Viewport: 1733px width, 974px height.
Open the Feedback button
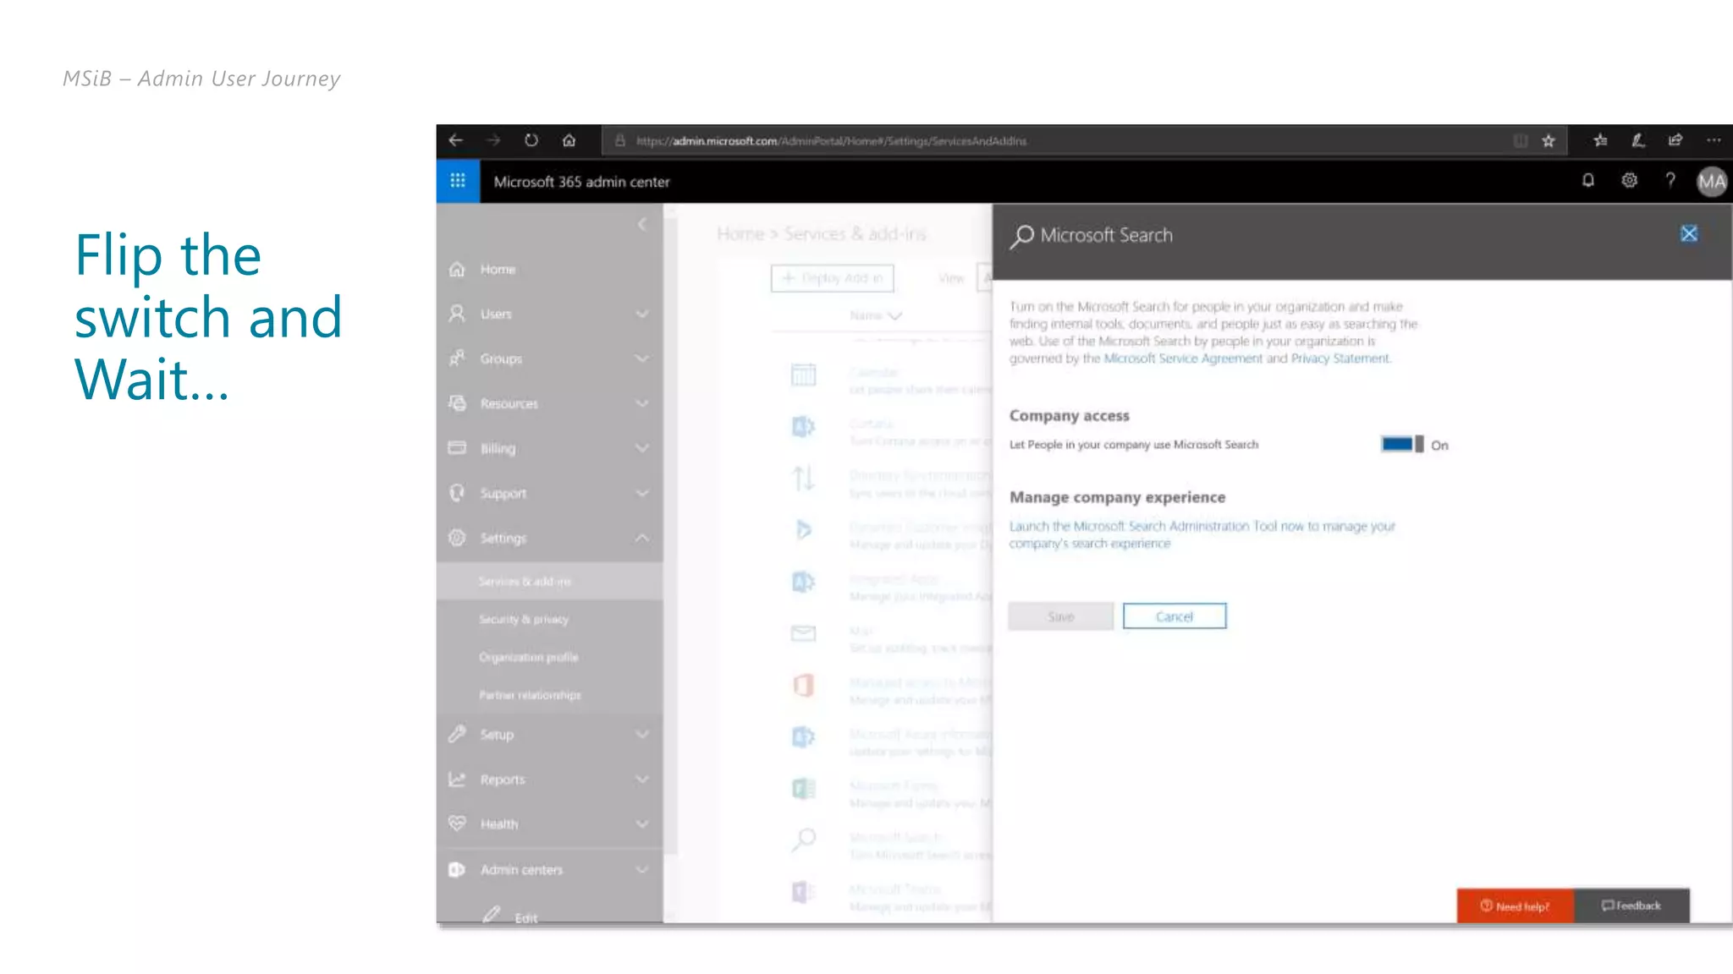1631,906
